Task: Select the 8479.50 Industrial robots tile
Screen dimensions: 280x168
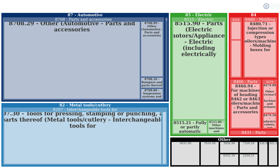Action: click(x=270, y=121)
